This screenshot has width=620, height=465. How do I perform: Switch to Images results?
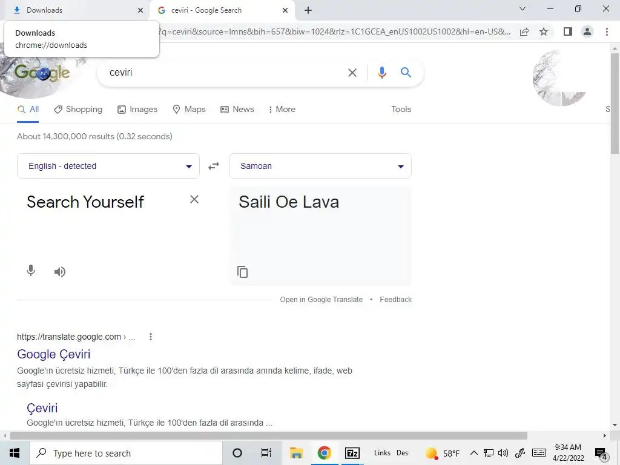point(137,110)
